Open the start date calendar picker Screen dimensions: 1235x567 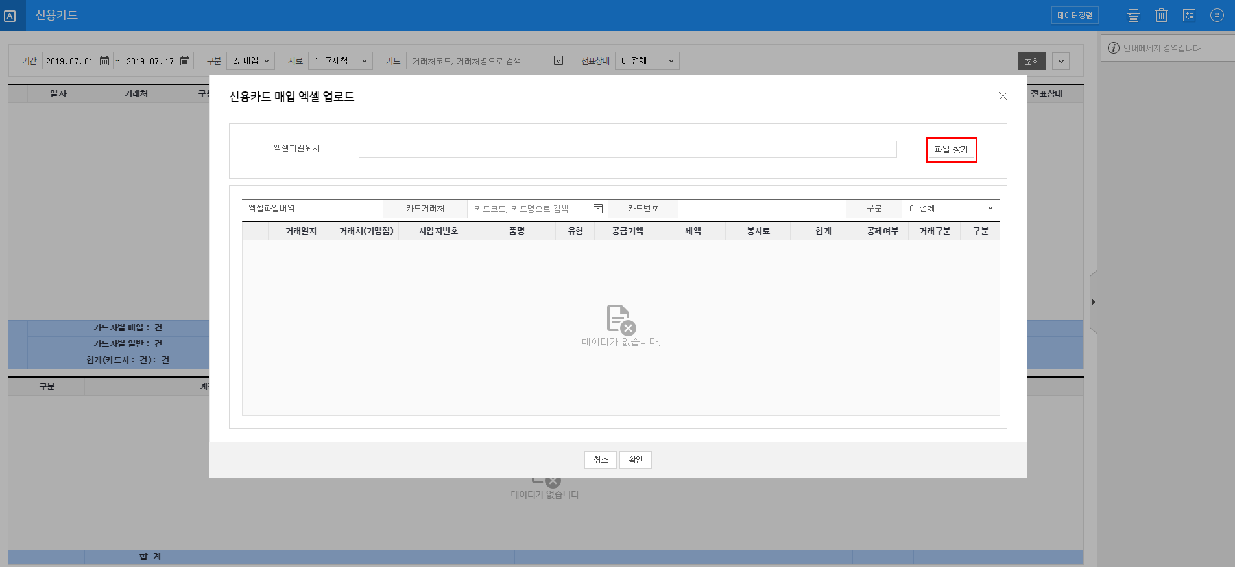coord(104,61)
